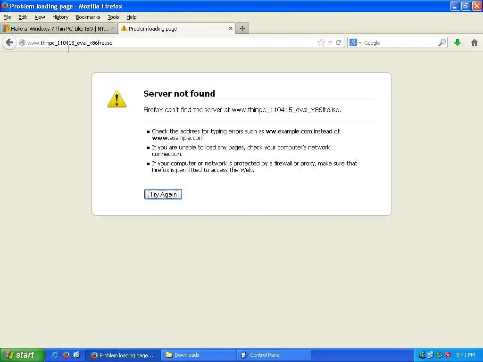The height and width of the screenshot is (362, 483).
Task: Click the Server not found heading
Action: 179,93
